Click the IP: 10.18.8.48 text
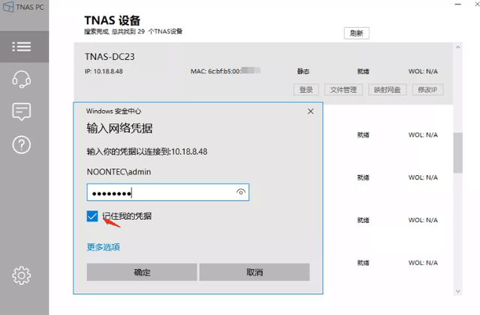 (x=103, y=71)
